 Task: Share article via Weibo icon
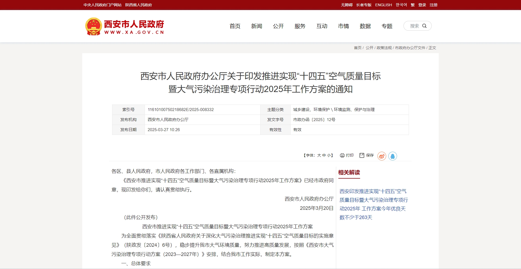click(382, 156)
